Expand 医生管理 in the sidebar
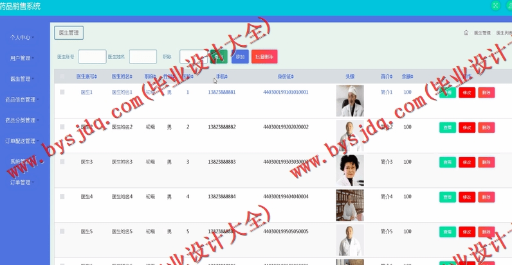The image size is (512, 265). tap(22, 79)
